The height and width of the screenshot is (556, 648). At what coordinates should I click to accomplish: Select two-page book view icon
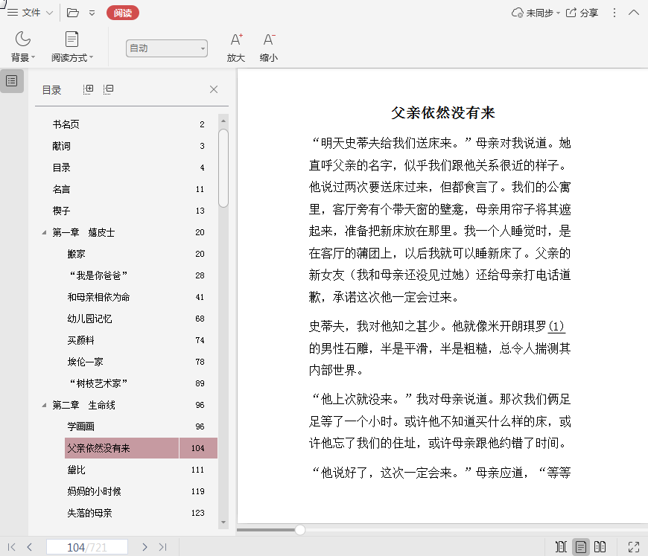tap(600, 547)
